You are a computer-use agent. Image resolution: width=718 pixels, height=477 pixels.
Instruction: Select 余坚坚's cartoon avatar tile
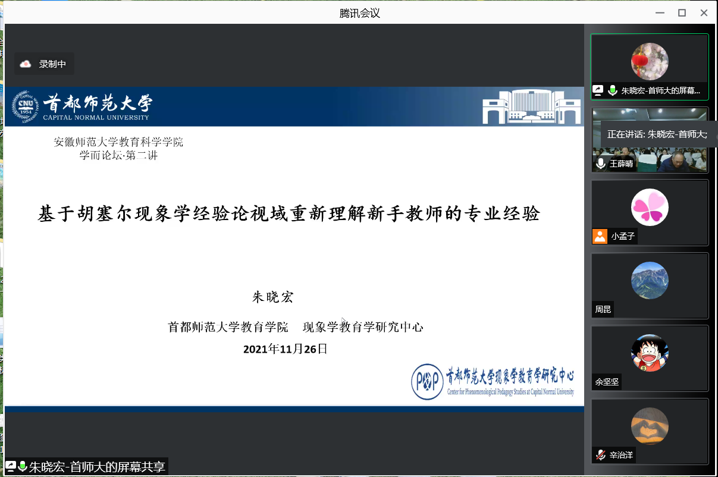[x=650, y=353]
